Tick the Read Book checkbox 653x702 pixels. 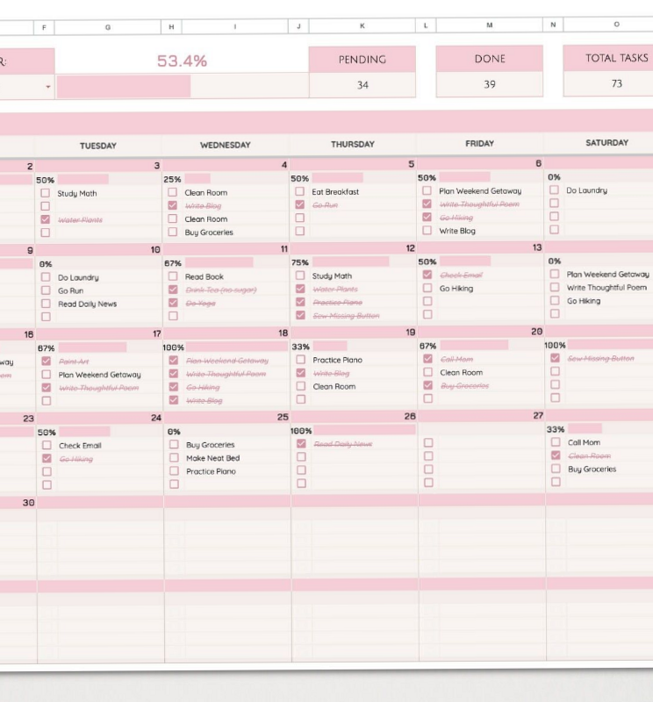tap(173, 276)
